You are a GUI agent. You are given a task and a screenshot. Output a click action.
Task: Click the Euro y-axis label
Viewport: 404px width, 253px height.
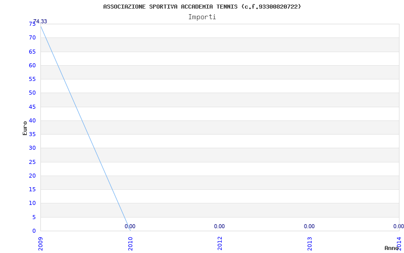[x=25, y=128]
